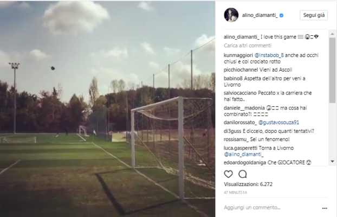Toggle the Segui già follow button
The width and height of the screenshot is (337, 217).
tap(314, 15)
